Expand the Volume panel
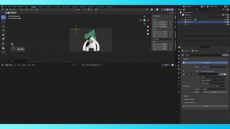The height and width of the screenshot is (129, 230). (186, 96)
